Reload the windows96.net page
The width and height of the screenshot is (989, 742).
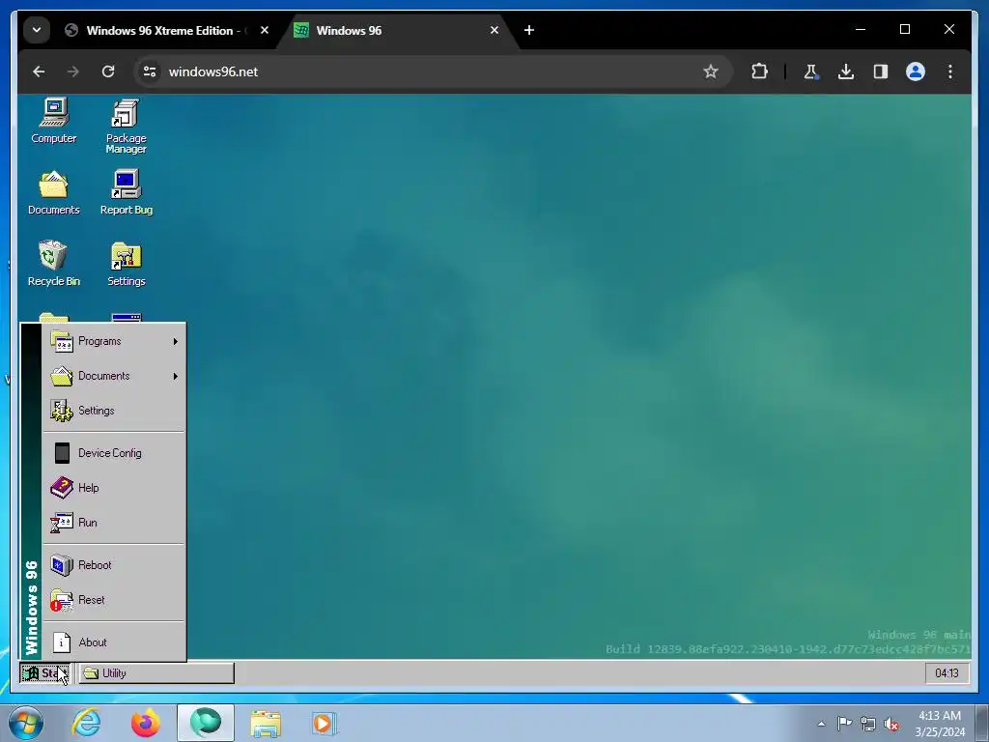click(x=108, y=71)
